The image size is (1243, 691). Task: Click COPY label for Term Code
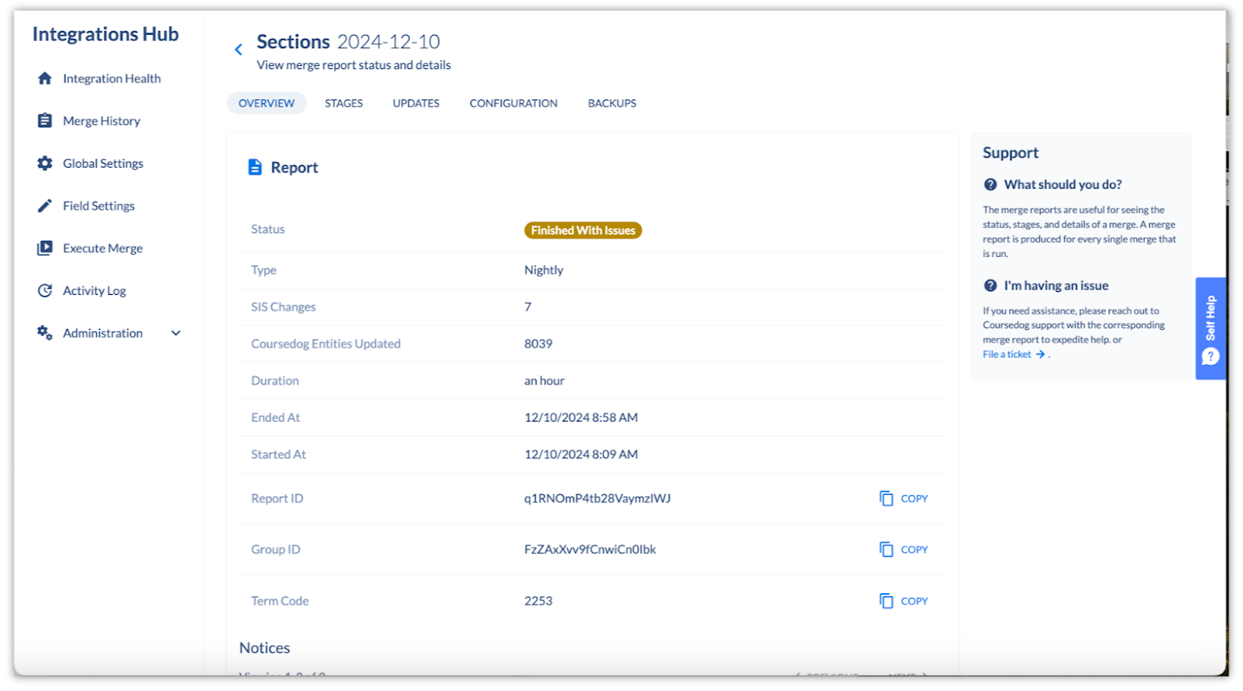[914, 601]
